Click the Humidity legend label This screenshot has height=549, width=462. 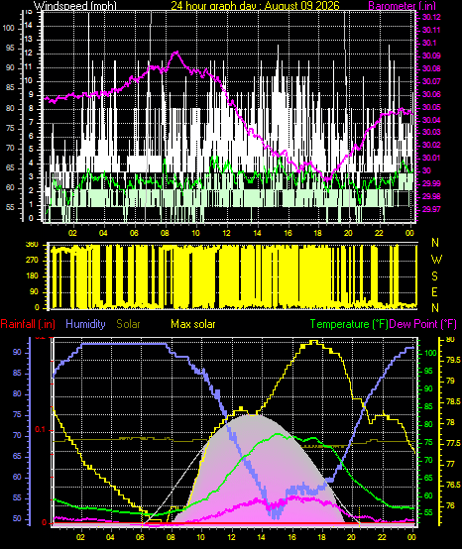click(x=85, y=324)
